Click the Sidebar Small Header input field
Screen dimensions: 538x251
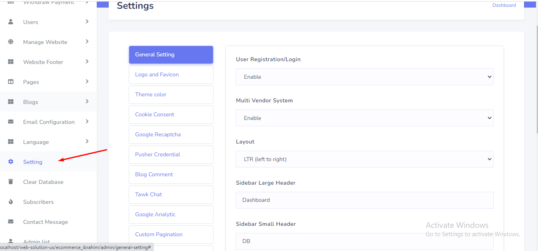pos(364,241)
